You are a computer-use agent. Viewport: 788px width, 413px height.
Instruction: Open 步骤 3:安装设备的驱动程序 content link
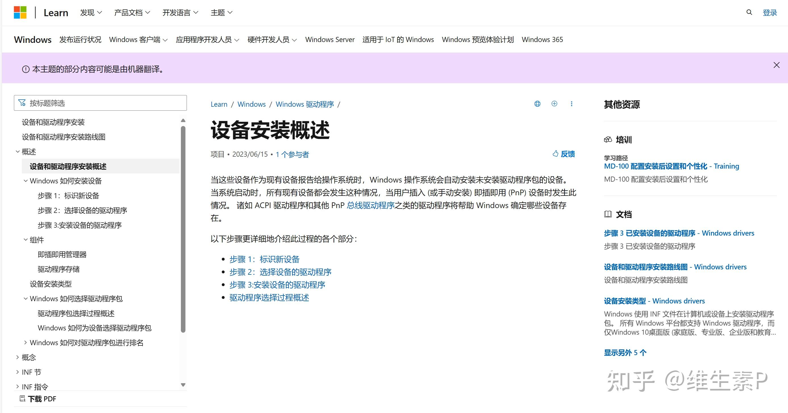[x=277, y=285]
